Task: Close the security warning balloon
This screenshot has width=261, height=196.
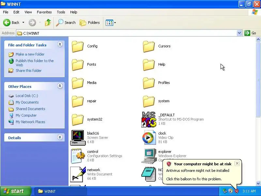Action: (237, 163)
